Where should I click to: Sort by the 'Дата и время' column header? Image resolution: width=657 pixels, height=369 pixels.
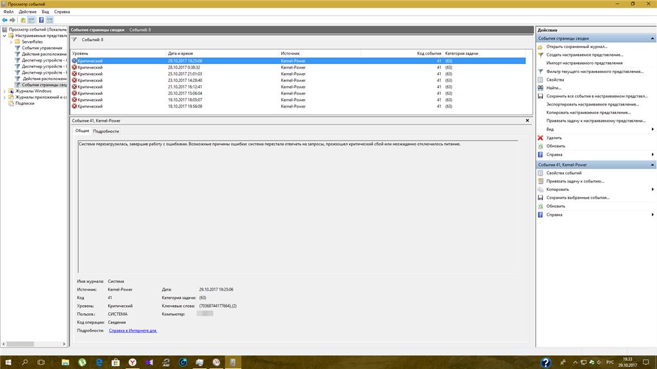[223, 54]
